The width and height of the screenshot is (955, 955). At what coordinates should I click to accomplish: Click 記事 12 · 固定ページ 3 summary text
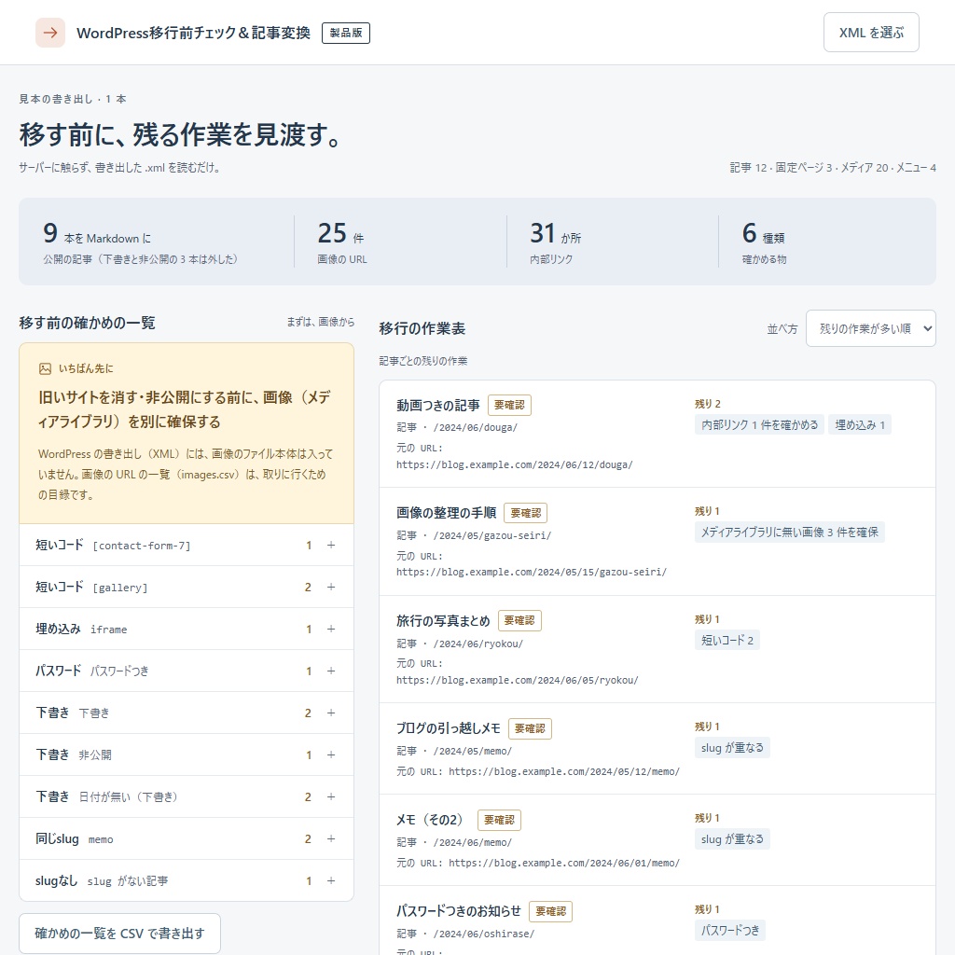(782, 168)
